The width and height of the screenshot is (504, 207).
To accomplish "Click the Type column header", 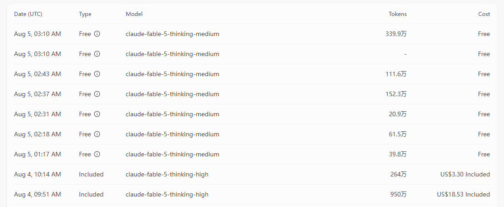I will 85,14.
